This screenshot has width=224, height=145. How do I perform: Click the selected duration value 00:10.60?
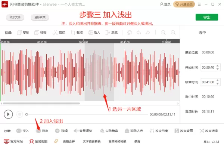(x=208, y=97)
